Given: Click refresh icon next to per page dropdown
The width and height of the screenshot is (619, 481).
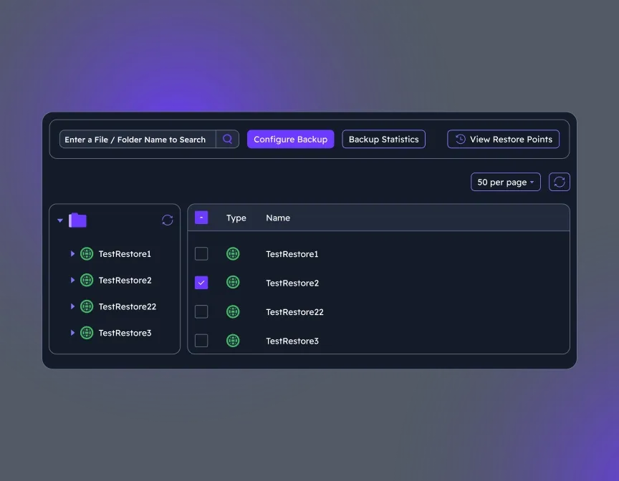Looking at the screenshot, I should click(x=560, y=182).
